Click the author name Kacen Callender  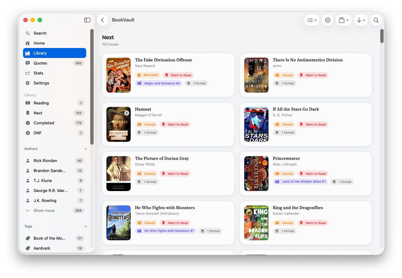click(x=286, y=213)
